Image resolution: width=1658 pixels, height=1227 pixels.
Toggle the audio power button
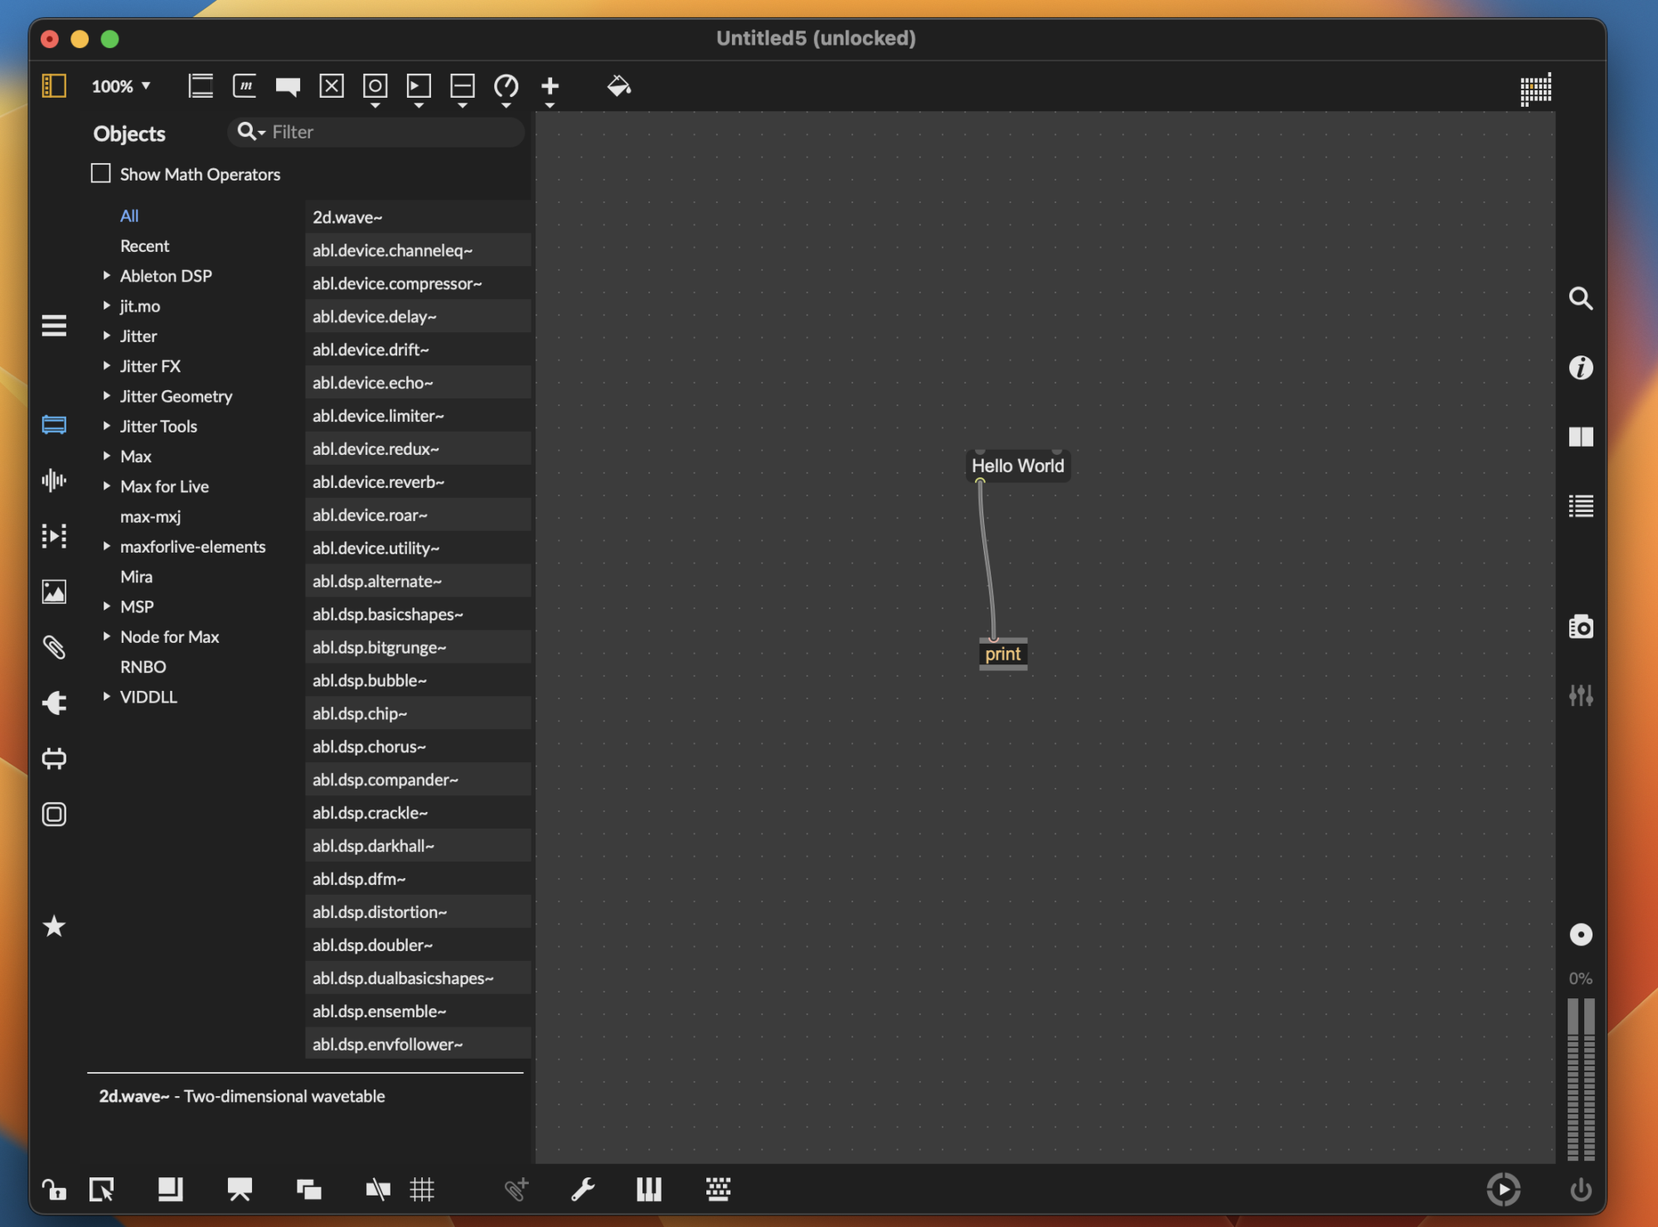tap(1580, 1190)
